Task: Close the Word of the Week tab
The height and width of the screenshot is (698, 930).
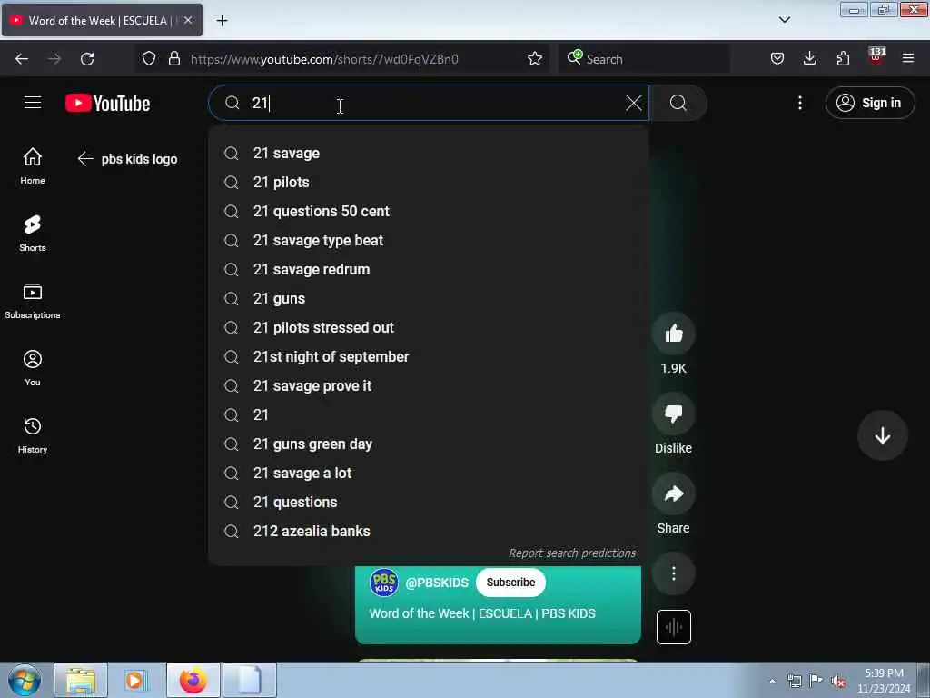Action: [187, 20]
